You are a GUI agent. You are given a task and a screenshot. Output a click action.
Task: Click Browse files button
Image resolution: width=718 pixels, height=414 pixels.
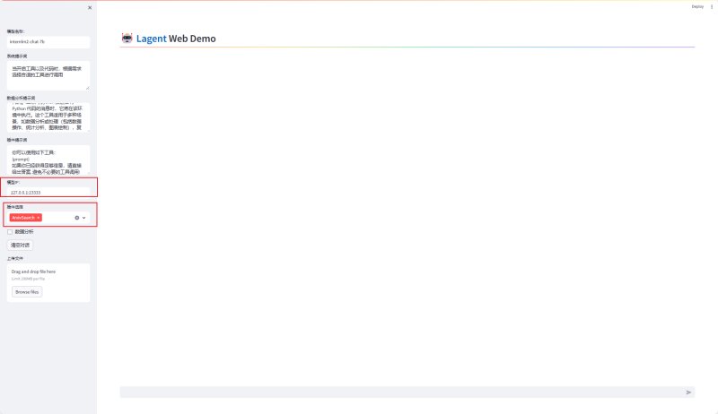click(x=27, y=292)
